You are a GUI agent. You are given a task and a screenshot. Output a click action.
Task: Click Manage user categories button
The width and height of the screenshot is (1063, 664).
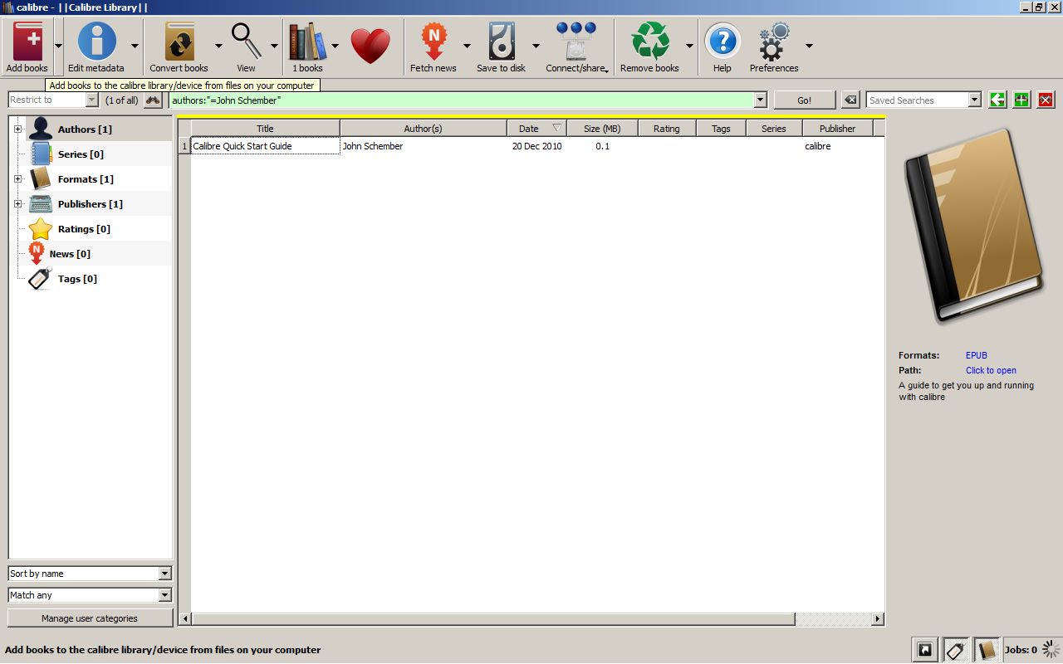pos(90,618)
